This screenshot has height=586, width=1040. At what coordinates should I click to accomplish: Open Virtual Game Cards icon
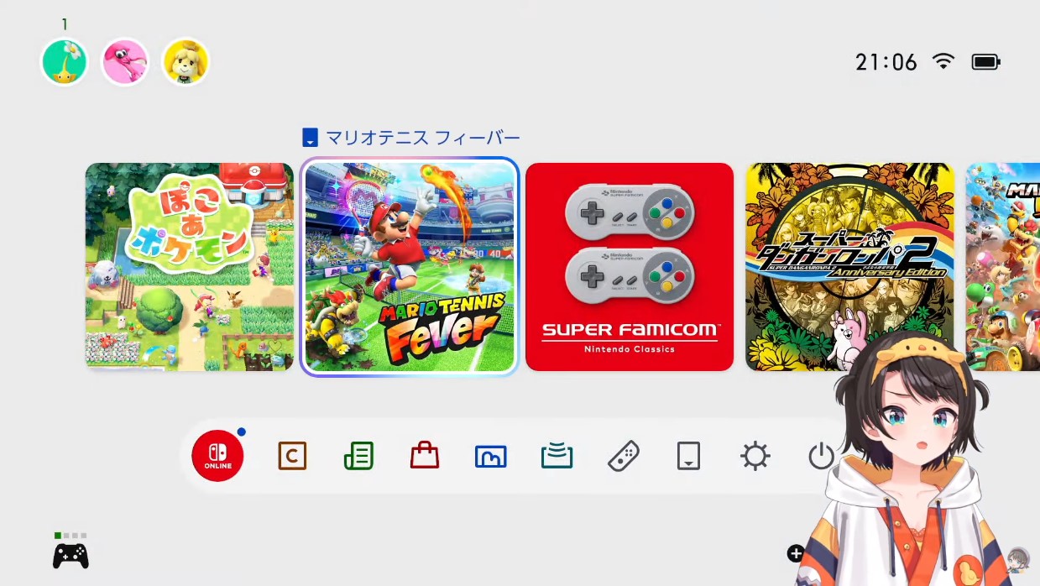pos(688,456)
